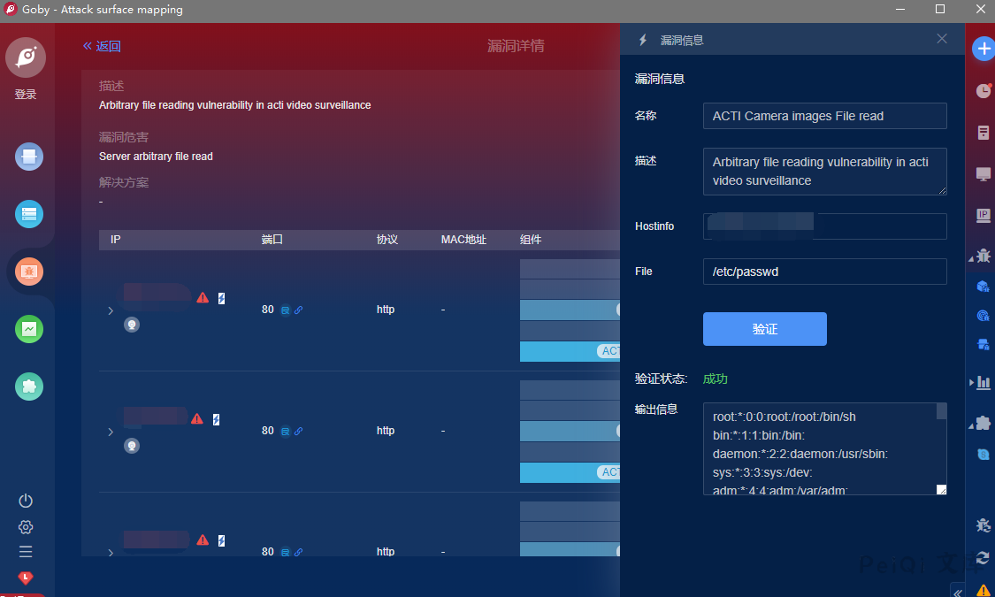Expand the first IP row chevron
Image resolution: width=995 pixels, height=597 pixels.
[111, 310]
